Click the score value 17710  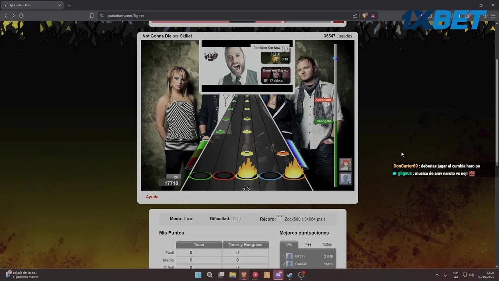point(171,183)
